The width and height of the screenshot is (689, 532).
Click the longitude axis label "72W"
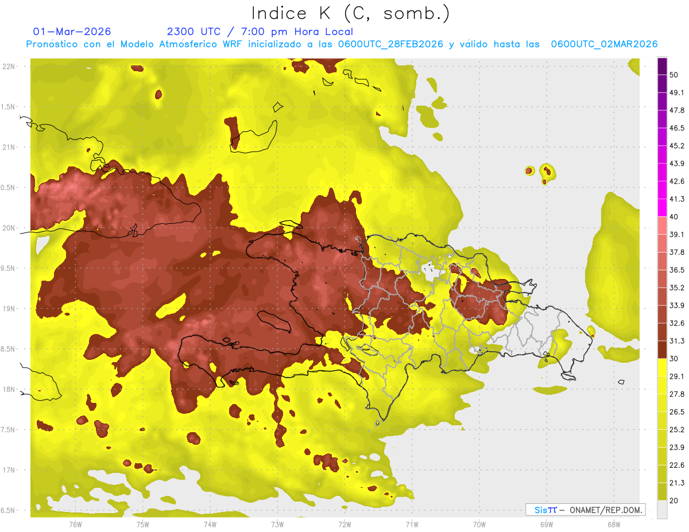[344, 525]
